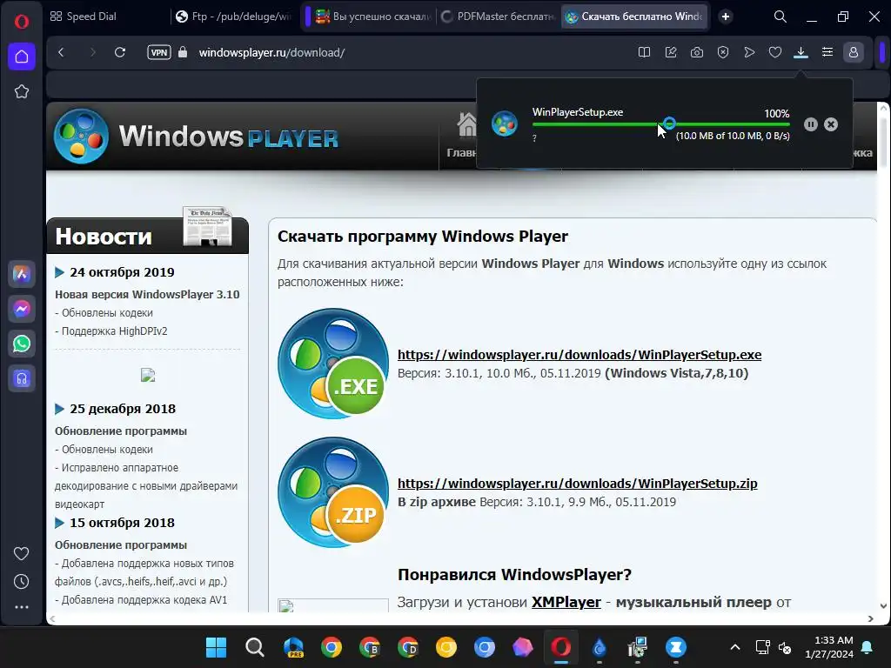Toggle the VPN badge in address bar
This screenshot has height=668, width=891.
click(x=158, y=52)
